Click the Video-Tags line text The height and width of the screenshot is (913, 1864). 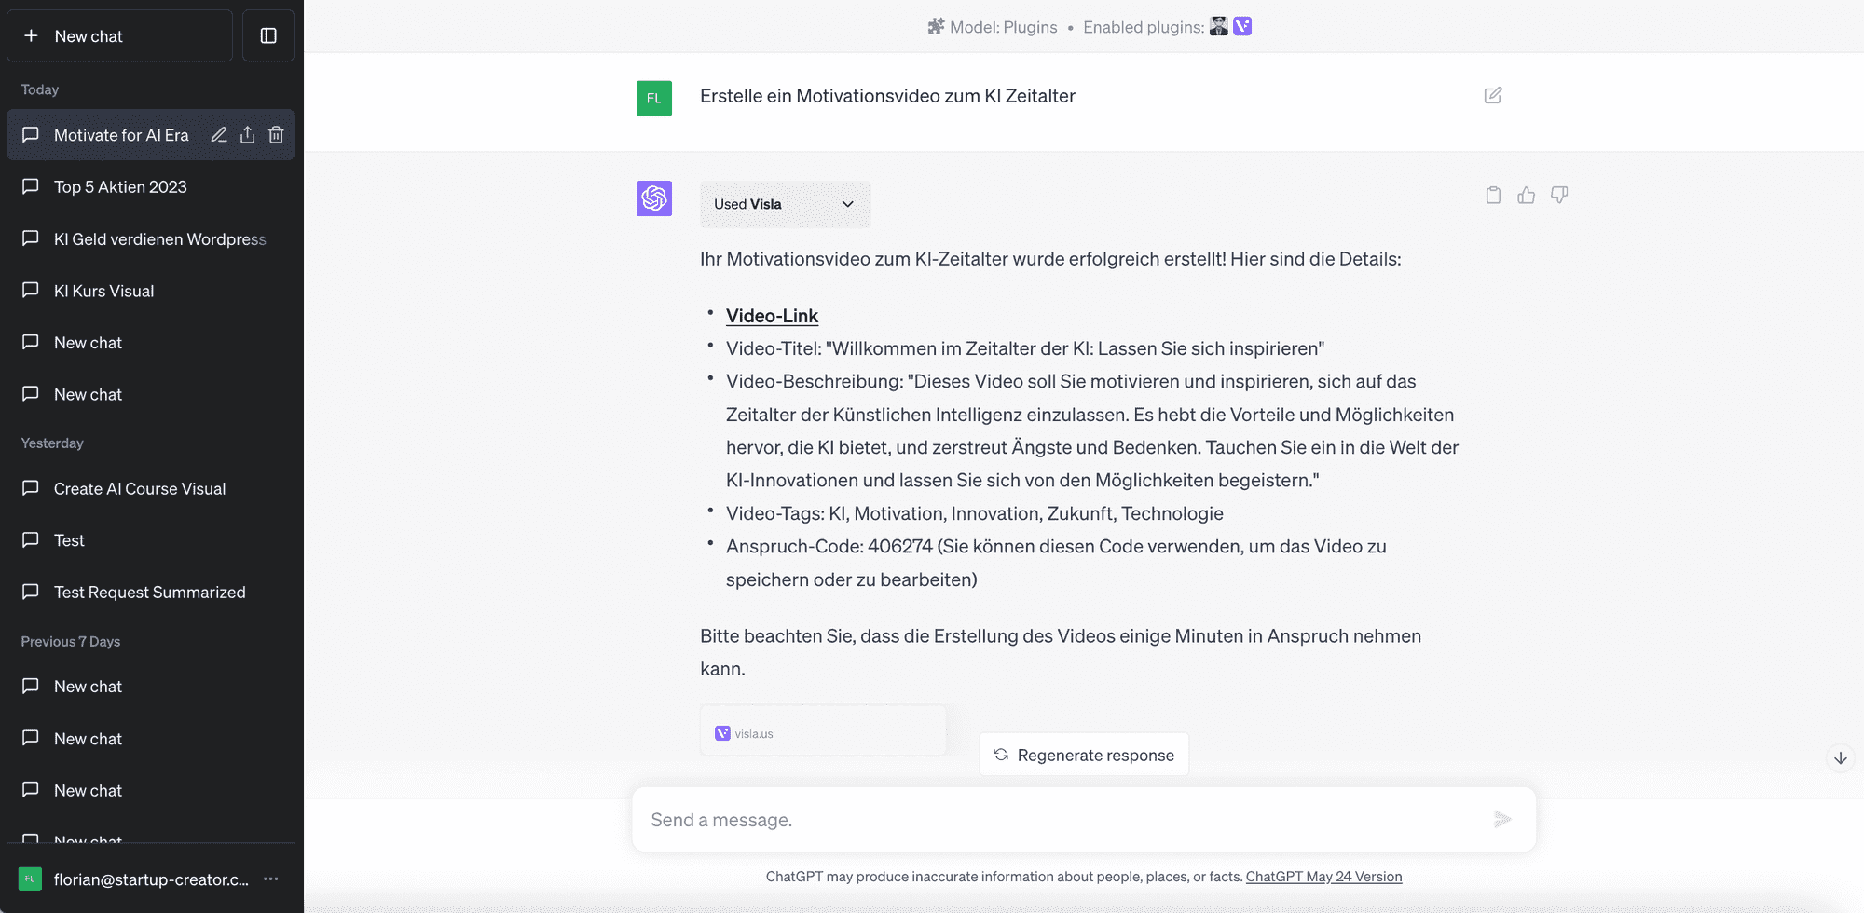(975, 513)
